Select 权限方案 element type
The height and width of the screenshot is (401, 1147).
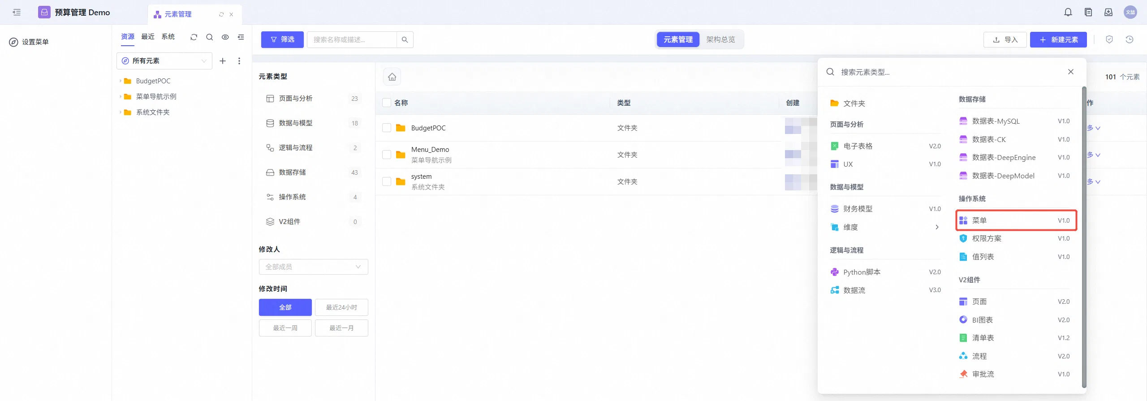(1014, 238)
